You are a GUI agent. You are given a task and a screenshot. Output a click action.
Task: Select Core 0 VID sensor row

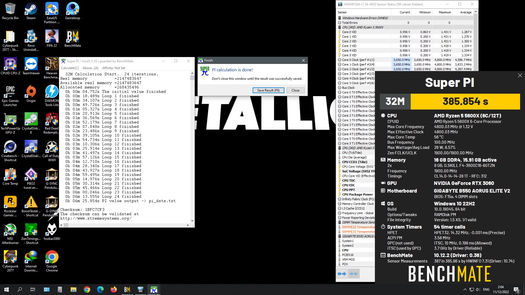click(x=405, y=32)
